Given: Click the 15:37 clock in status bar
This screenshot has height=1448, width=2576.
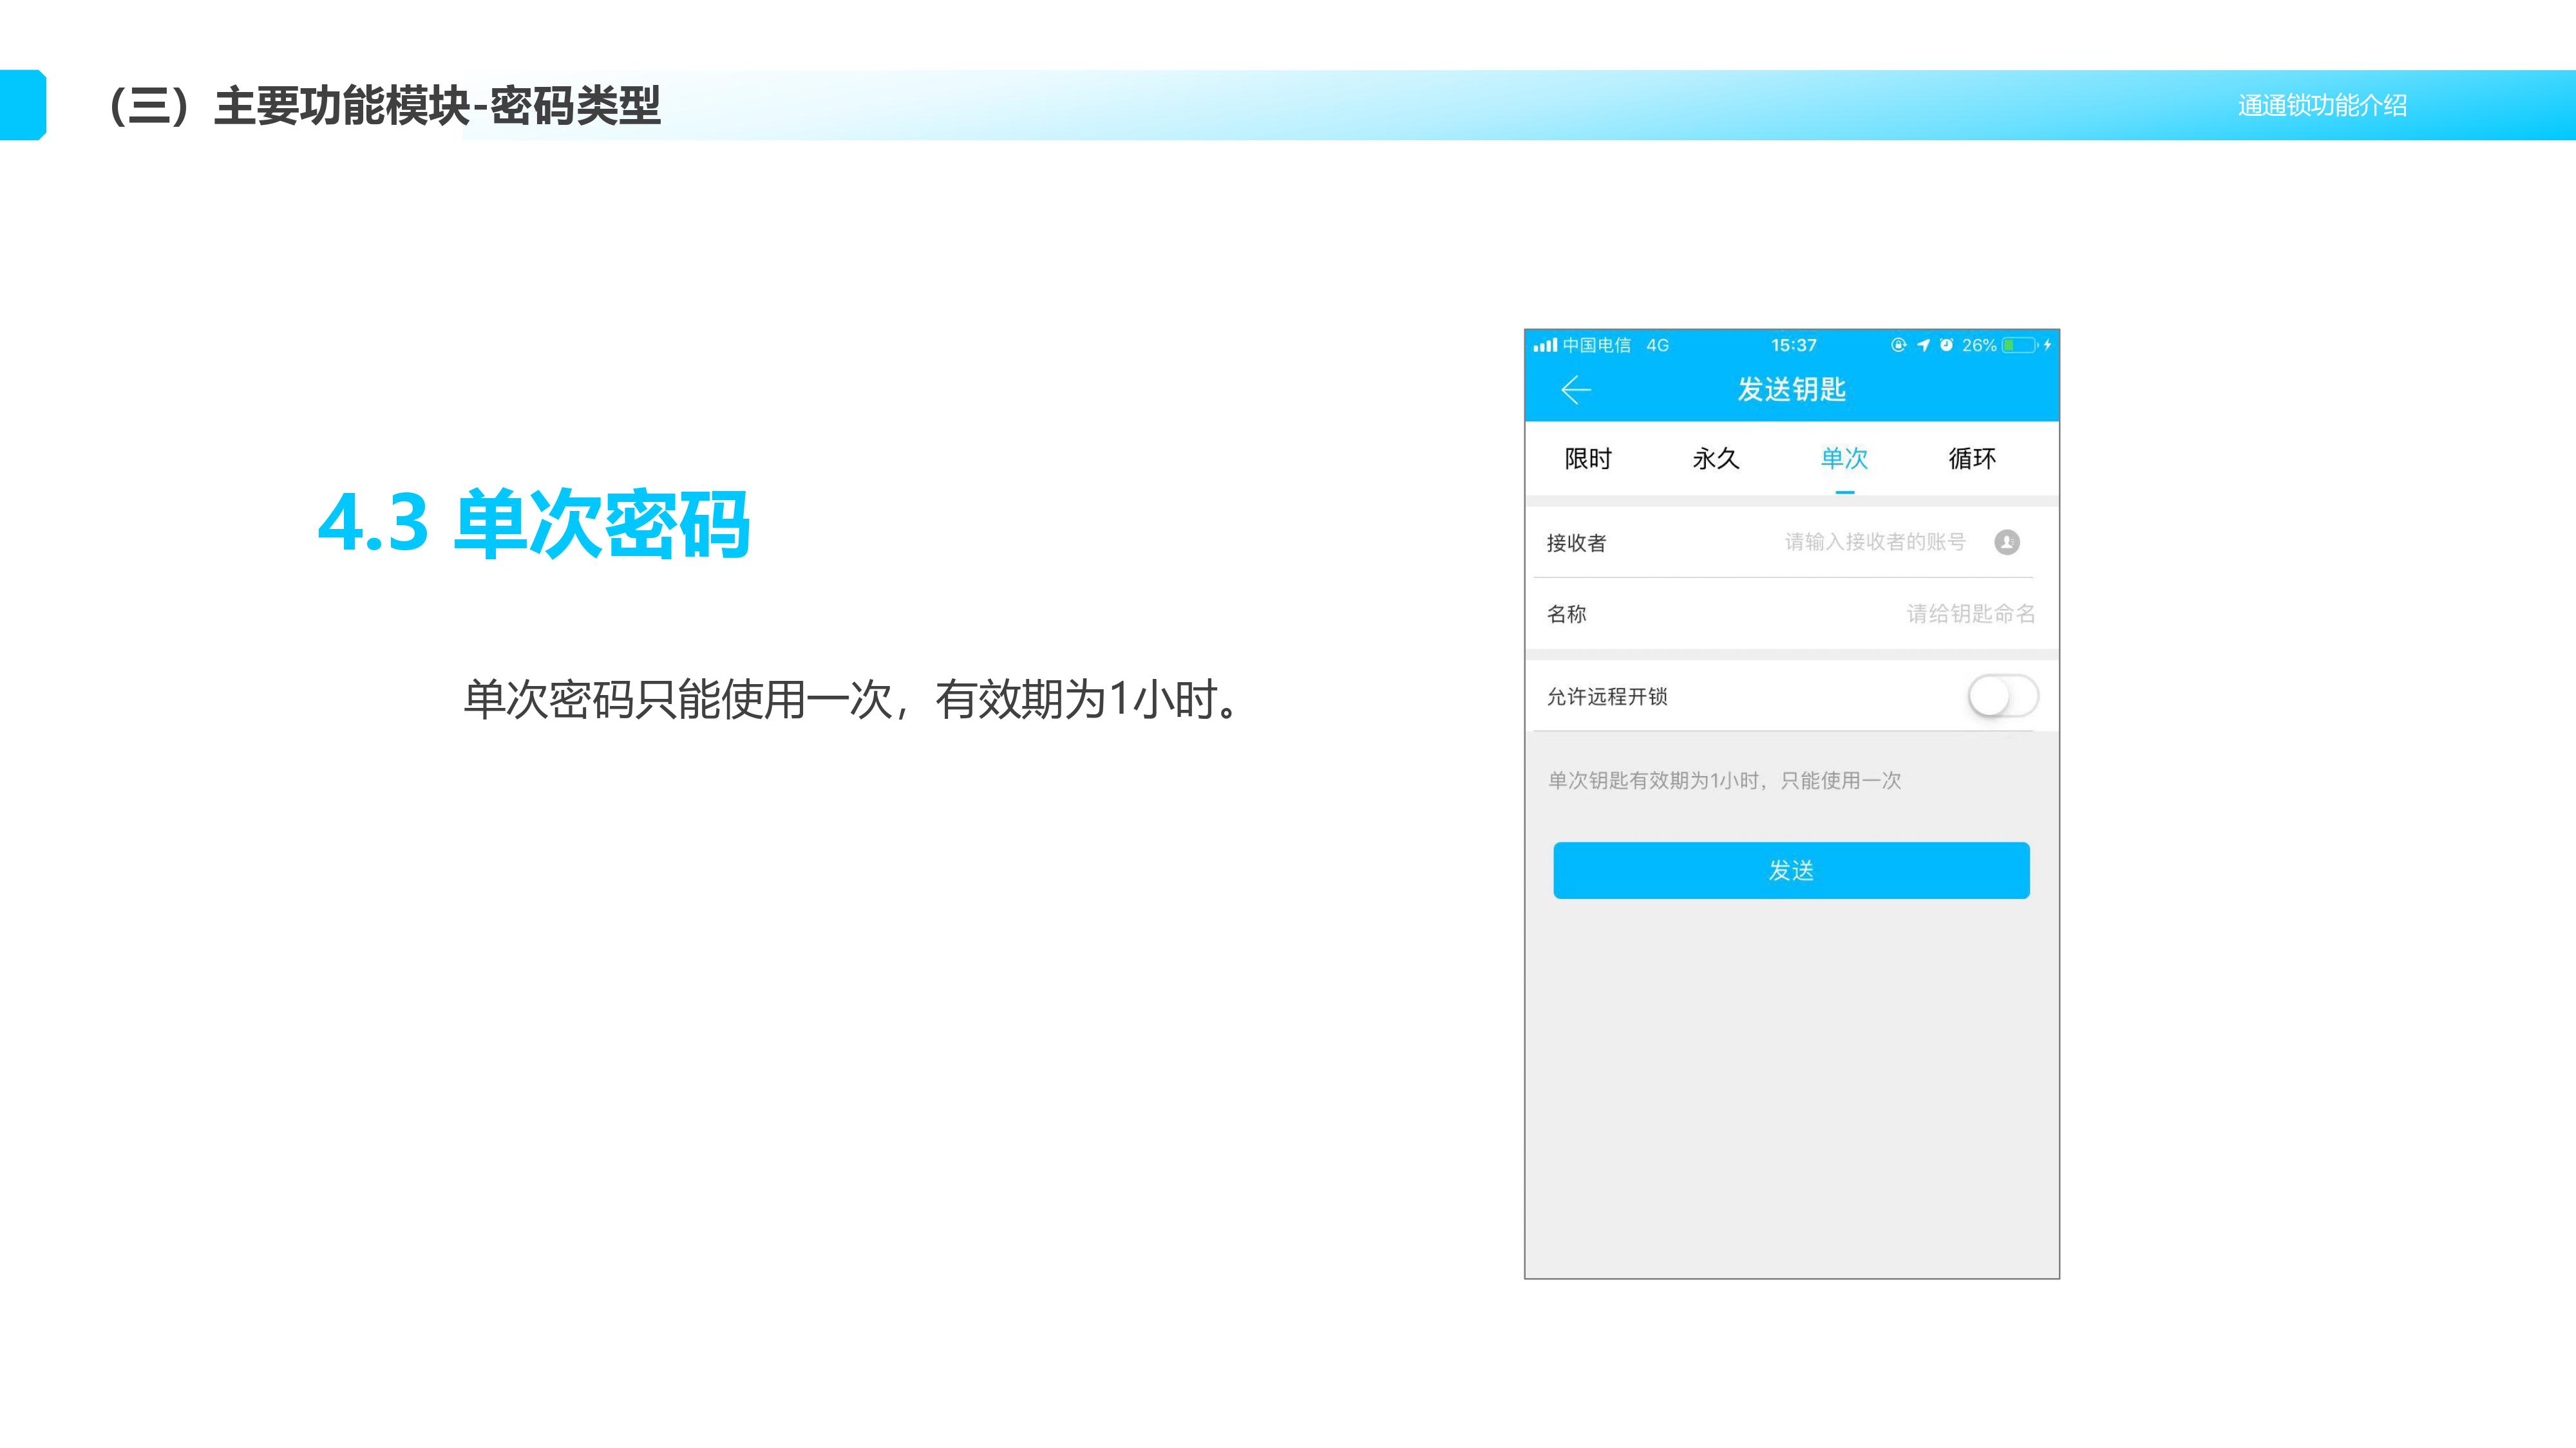Looking at the screenshot, I should pyautogui.click(x=1793, y=345).
